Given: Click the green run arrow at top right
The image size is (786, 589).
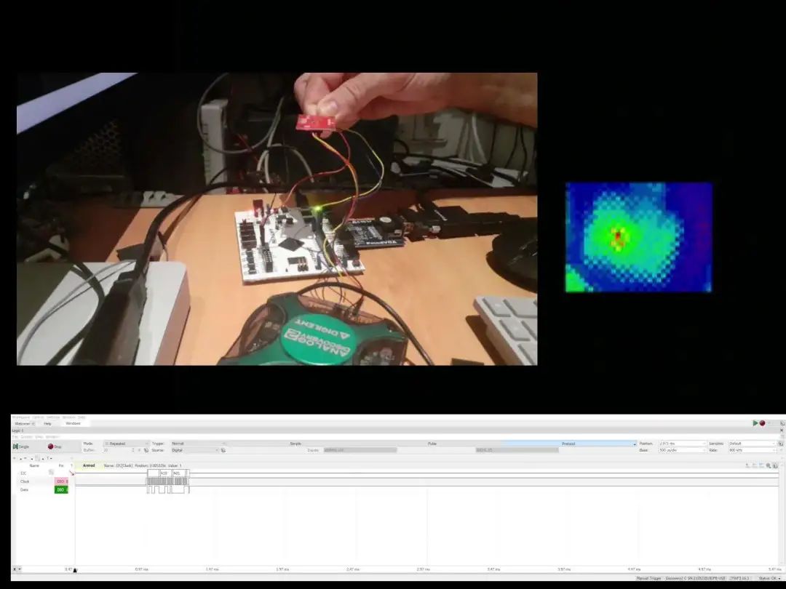Looking at the screenshot, I should pos(755,422).
